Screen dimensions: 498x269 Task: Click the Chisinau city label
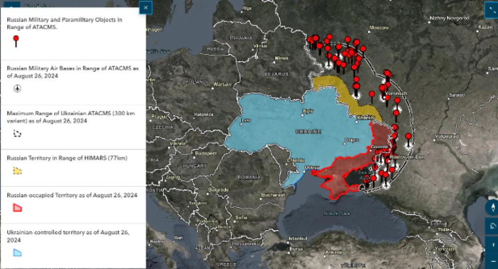(x=296, y=160)
